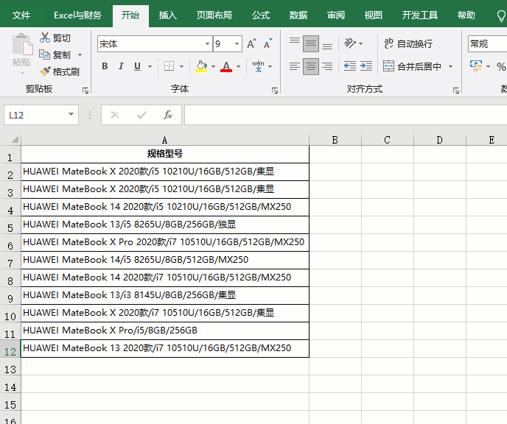Click the cancel X in formula bar
Image resolution: width=507 pixels, height=424 pixels.
click(x=115, y=115)
